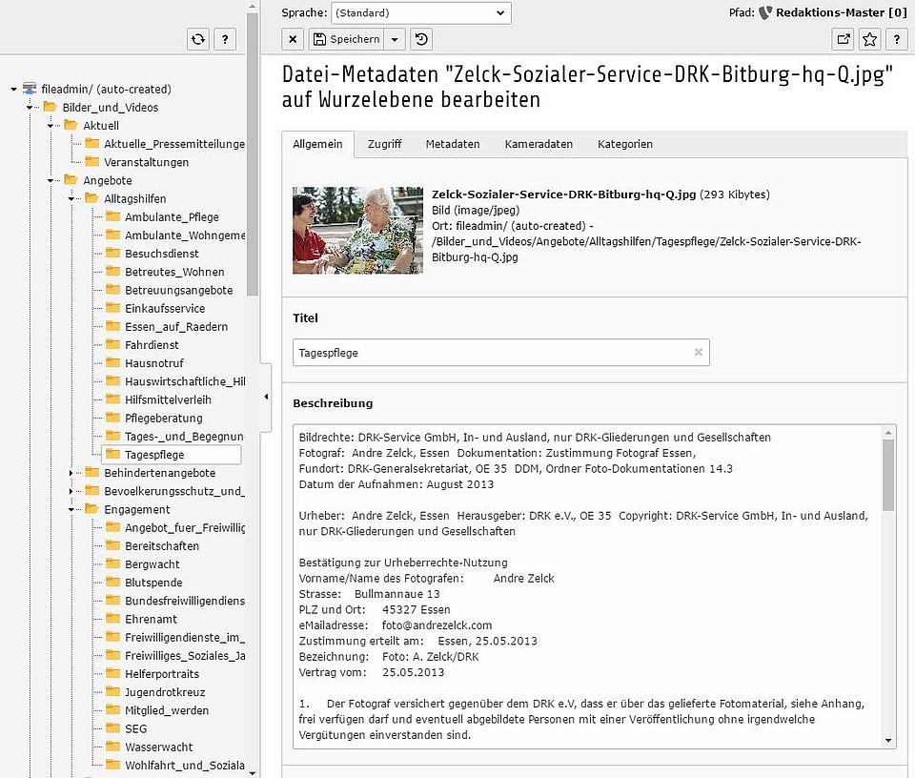915x778 pixels.
Task: Switch to the Metadaten tab
Action: (x=452, y=144)
